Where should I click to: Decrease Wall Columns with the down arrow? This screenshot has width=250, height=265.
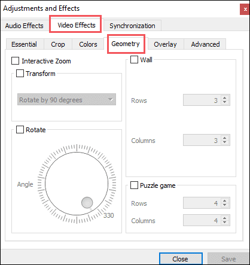coord(225,142)
